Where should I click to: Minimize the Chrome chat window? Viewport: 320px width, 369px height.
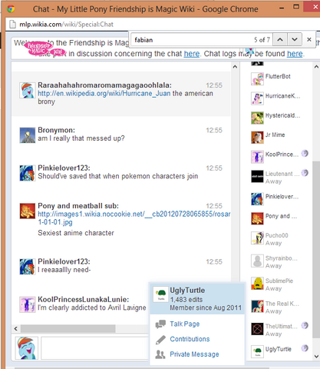(x=282, y=8)
